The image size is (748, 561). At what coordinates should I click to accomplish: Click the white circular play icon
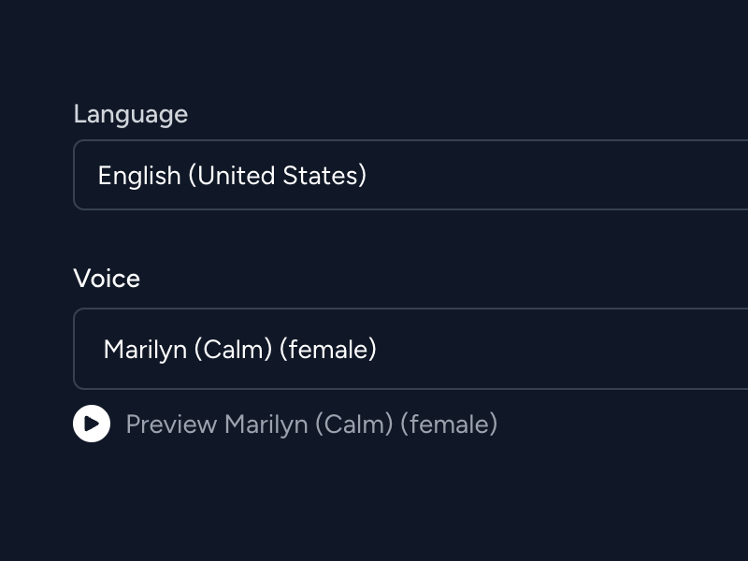(92, 424)
